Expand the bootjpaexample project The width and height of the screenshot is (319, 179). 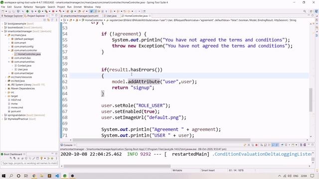pos(2,23)
